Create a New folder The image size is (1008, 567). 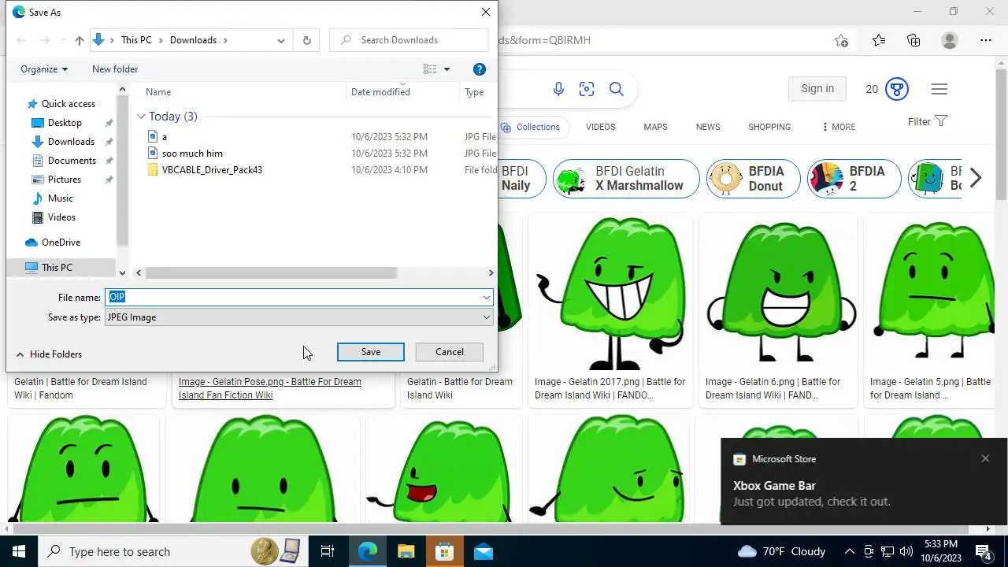tap(115, 69)
